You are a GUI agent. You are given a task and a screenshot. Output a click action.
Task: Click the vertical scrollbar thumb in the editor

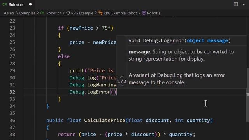point(248,95)
